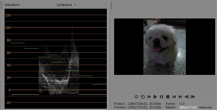This screenshot has width=217, height=110.
Task: Grab the Waveform panel drag handle
Action: coord(2,5)
